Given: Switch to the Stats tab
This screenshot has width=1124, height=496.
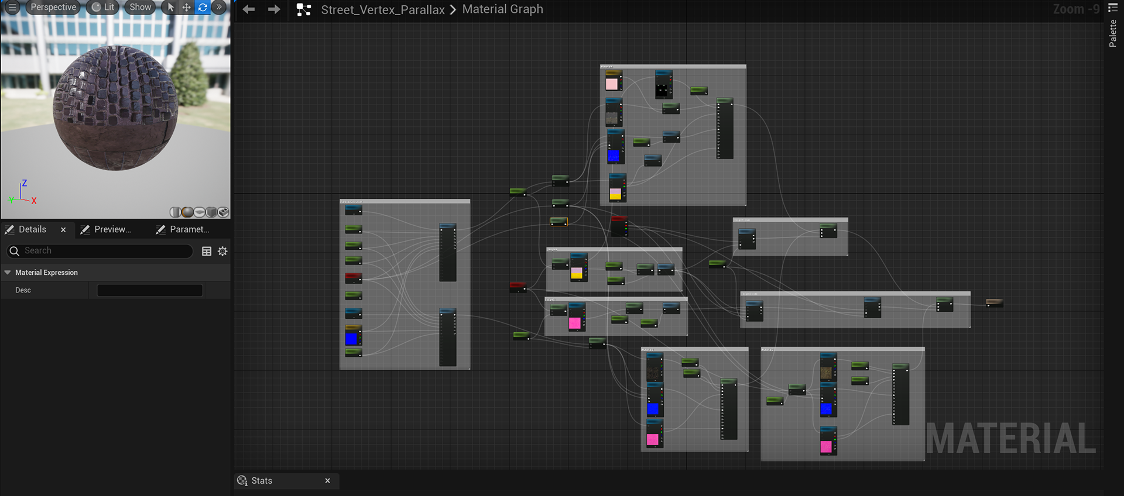Looking at the screenshot, I should click(262, 481).
